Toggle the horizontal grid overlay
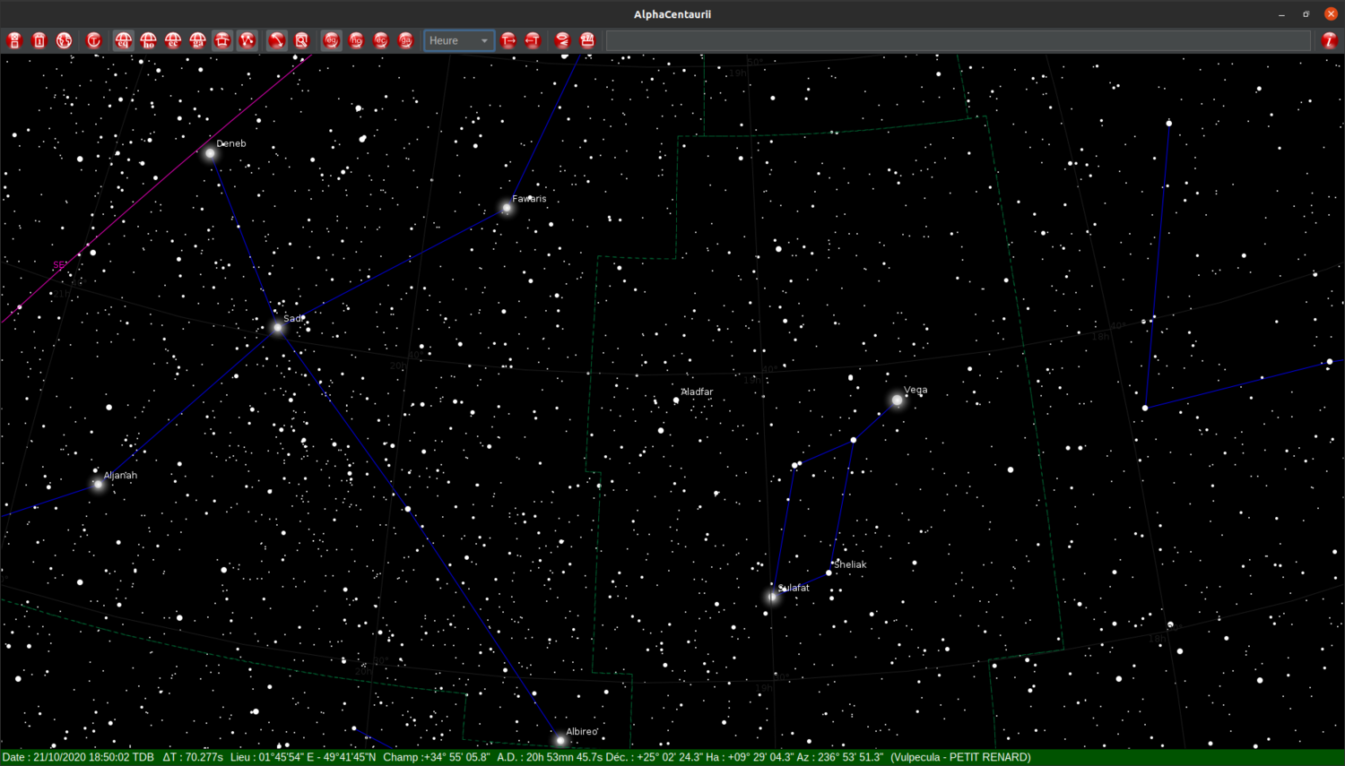Image resolution: width=1345 pixels, height=766 pixels. point(356,40)
